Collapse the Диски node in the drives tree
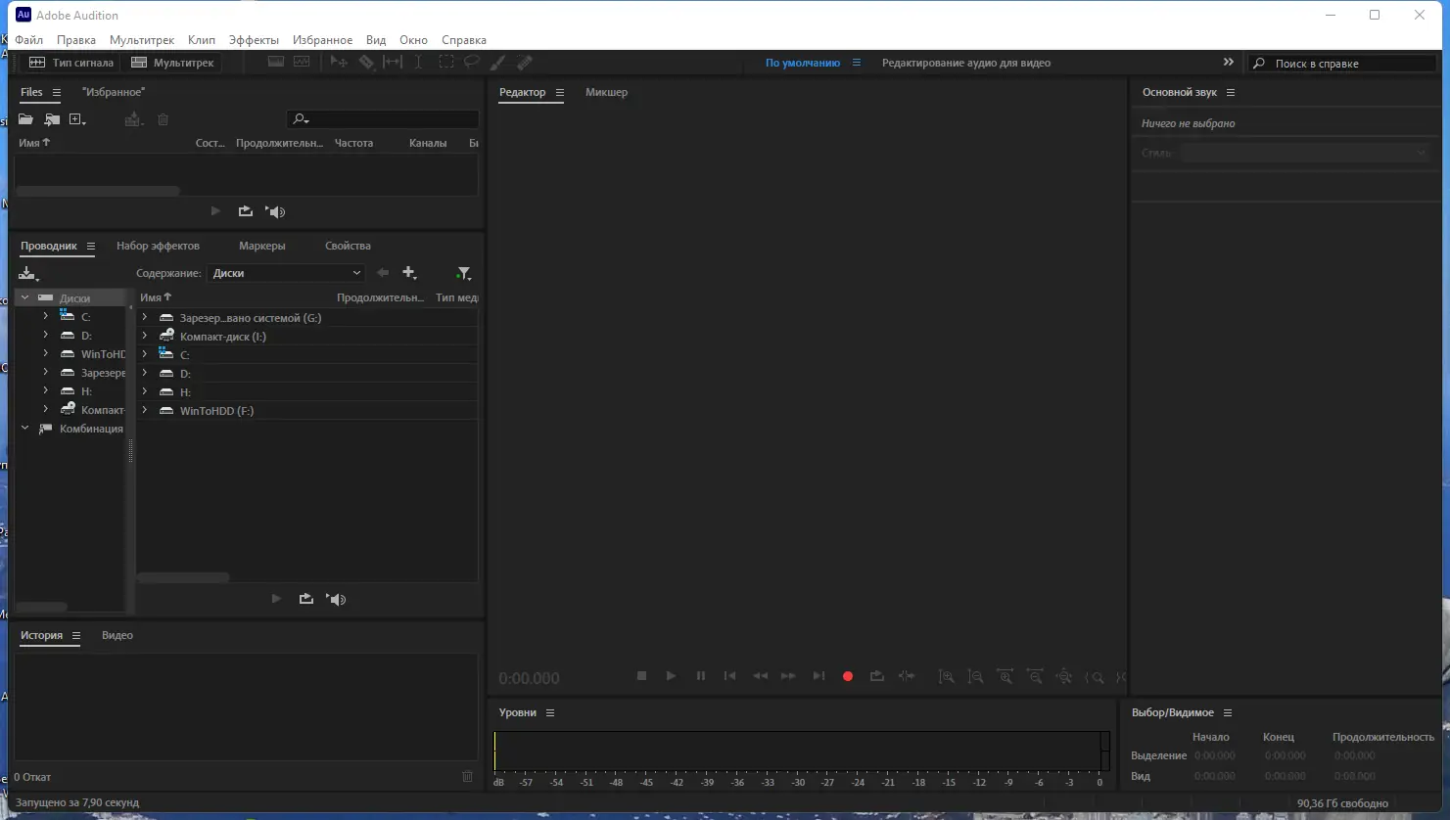This screenshot has width=1450, height=820. coord(24,296)
